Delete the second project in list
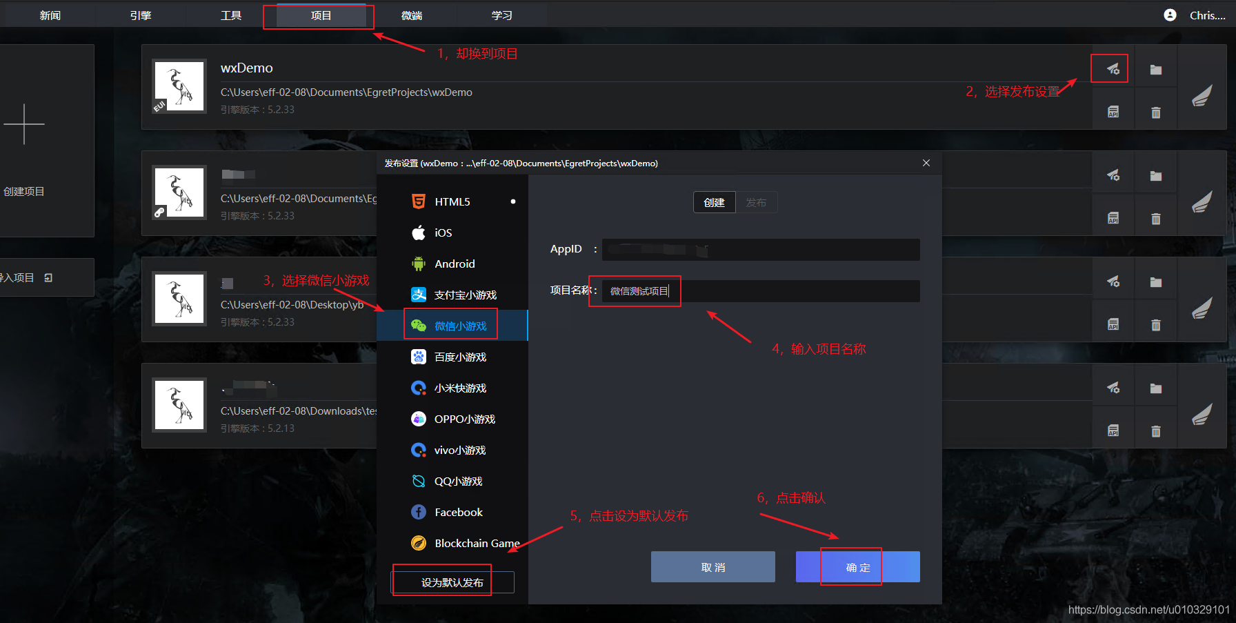The height and width of the screenshot is (623, 1236). coord(1156,218)
